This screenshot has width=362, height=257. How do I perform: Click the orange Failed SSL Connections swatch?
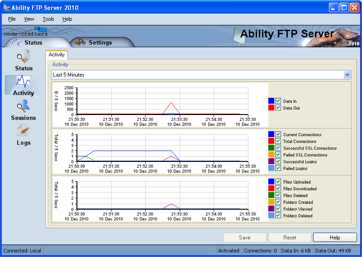271,155
